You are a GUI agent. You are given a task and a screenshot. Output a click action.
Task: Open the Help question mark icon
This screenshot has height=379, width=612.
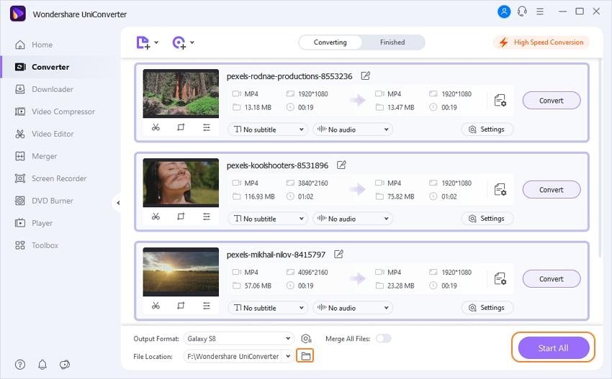[x=20, y=365]
